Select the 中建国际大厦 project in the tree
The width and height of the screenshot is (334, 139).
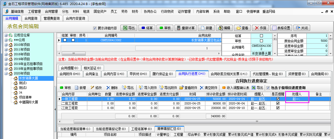point(28,102)
